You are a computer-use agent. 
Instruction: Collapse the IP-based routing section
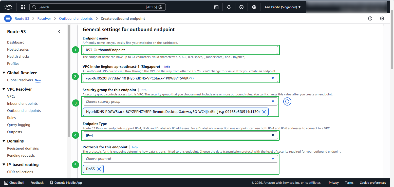[x=4, y=164]
